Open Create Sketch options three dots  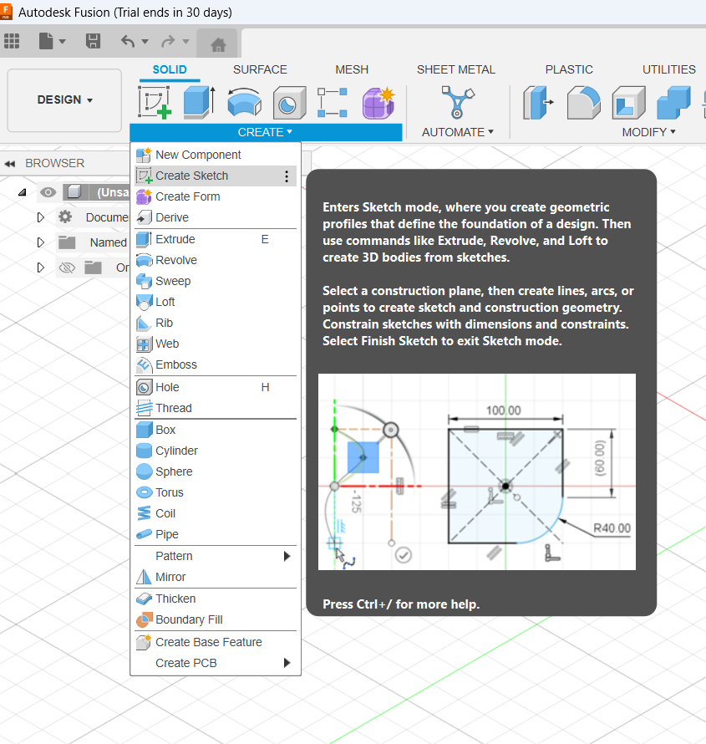coord(287,176)
